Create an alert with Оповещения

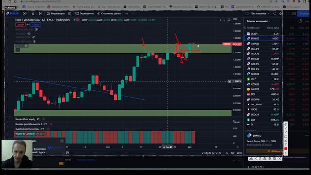pyautogui.click(x=85, y=14)
